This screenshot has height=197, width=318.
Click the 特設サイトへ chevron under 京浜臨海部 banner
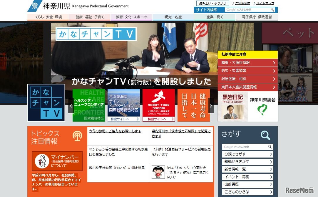(138, 119)
